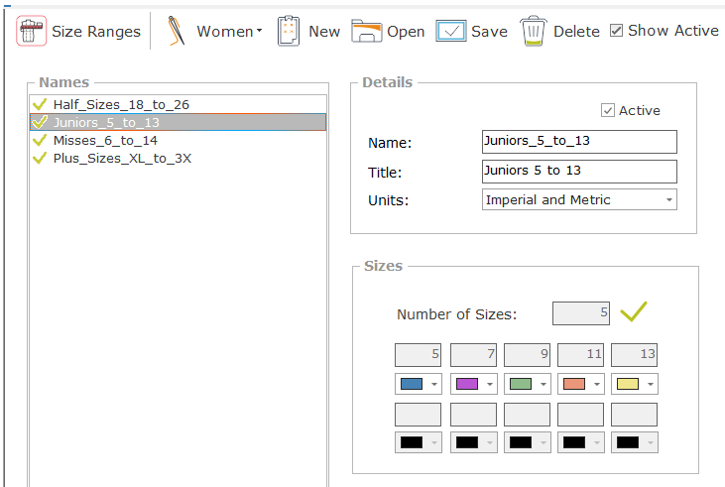Screen dimensions: 725x487
Task: Click green checkmark beside Number of Sizes
Action: tap(633, 312)
